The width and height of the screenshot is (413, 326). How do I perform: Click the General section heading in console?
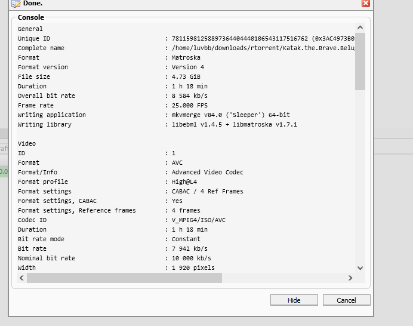coord(30,29)
